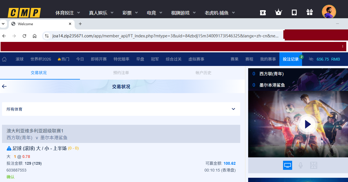This screenshot has height=182, width=348.
Task: Click the bet number 603887553
Action: tap(16, 170)
